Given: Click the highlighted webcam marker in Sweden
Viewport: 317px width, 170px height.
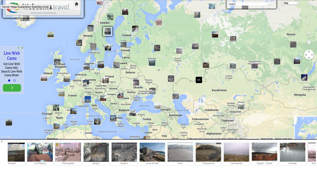Looking at the screenshot, I should click(x=107, y=31).
